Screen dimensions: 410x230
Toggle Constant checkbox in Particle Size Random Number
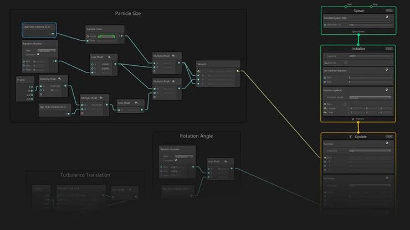(x=38, y=54)
